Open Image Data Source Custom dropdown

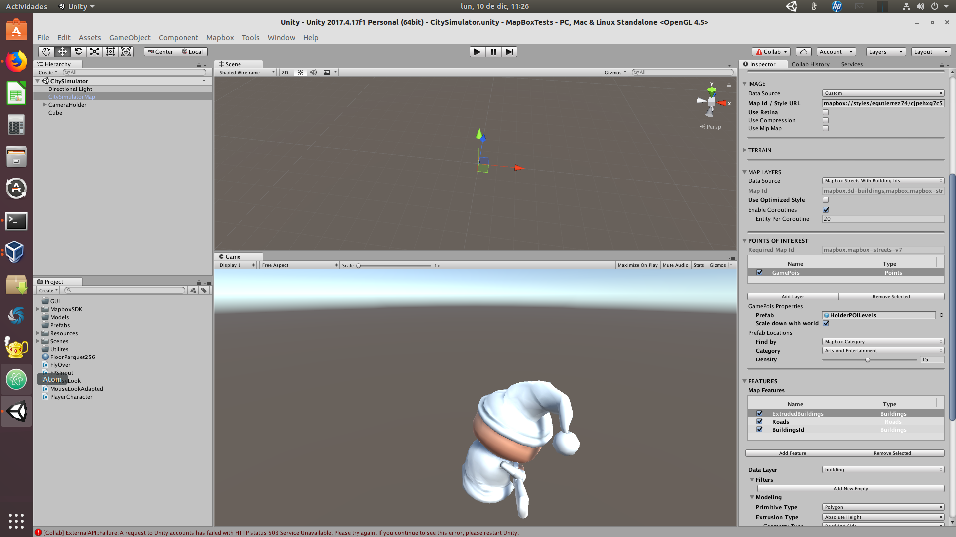(x=883, y=93)
